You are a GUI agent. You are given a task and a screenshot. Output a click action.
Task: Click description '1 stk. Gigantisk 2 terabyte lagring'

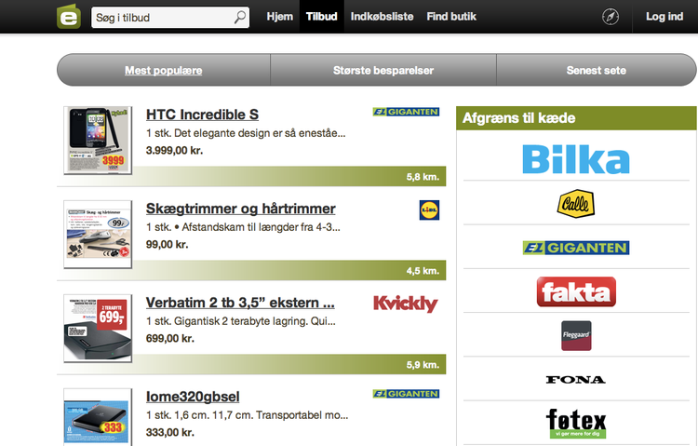[241, 321]
